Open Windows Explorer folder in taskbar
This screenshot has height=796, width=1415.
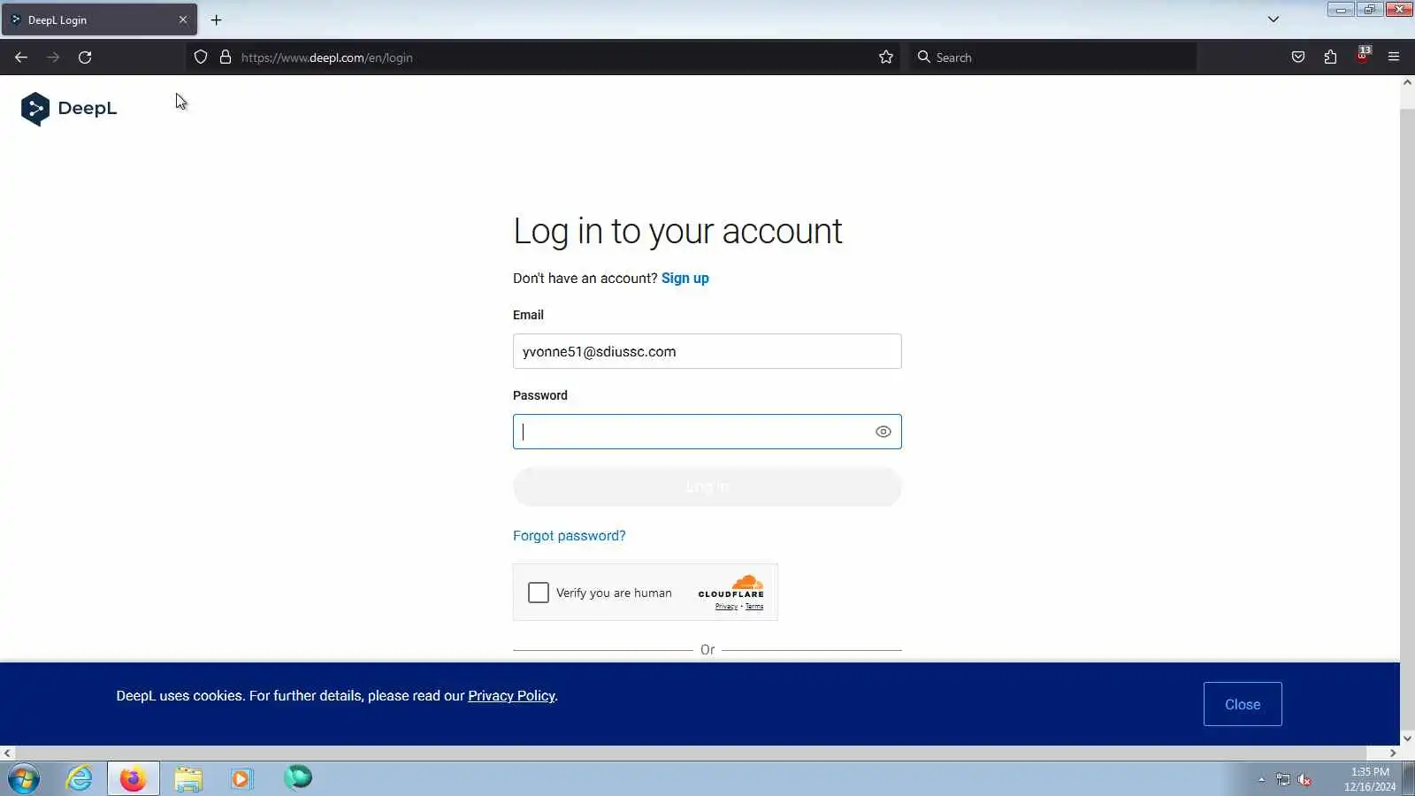point(187,778)
